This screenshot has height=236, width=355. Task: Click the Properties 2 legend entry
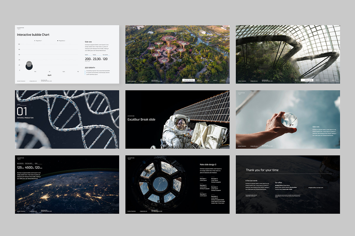coord(61,41)
